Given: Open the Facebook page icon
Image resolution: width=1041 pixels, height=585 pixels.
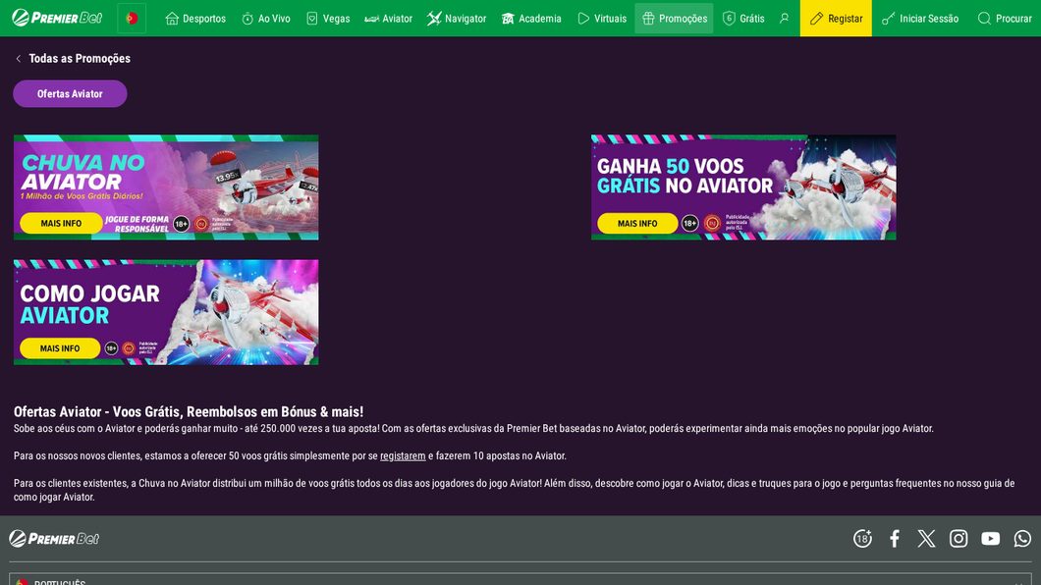Looking at the screenshot, I should coord(895,539).
